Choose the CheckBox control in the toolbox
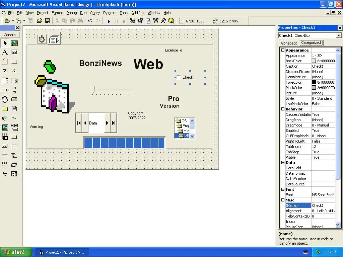Image resolution: width=343 pixels, height=257 pixels. [5, 71]
